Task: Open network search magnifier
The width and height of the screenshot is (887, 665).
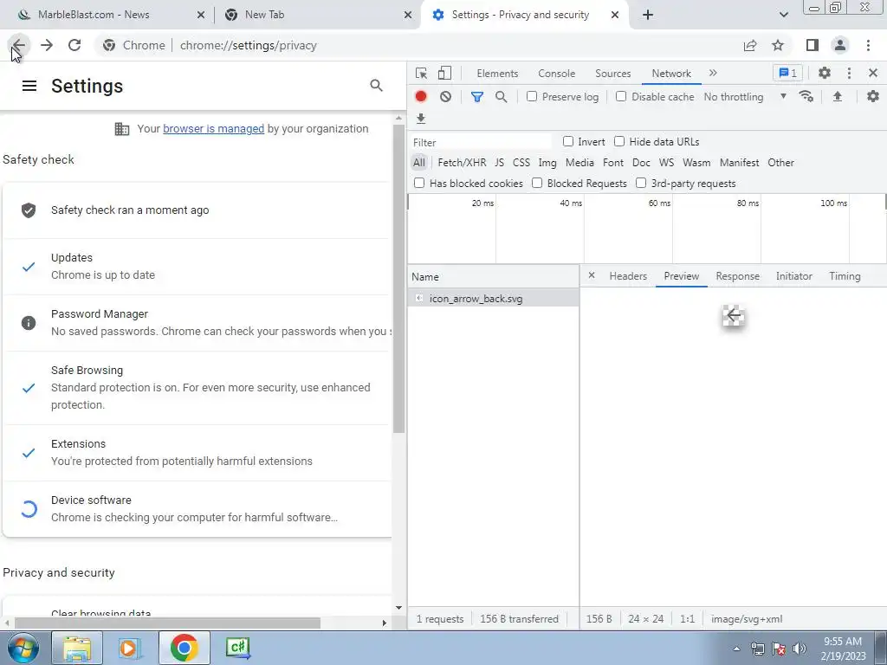Action: (x=502, y=97)
